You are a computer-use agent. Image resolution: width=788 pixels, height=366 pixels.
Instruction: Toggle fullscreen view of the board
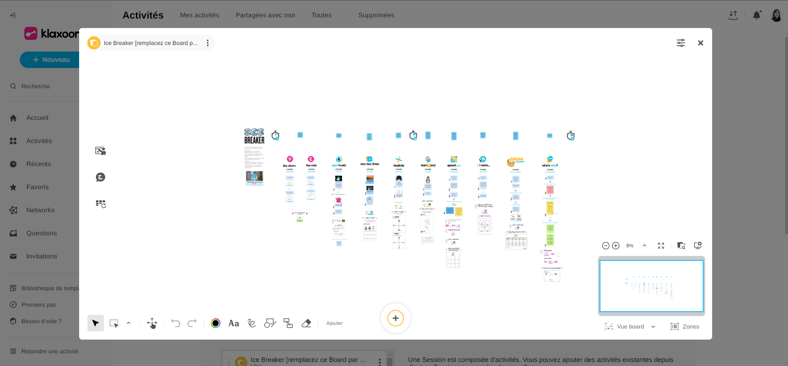point(661,246)
